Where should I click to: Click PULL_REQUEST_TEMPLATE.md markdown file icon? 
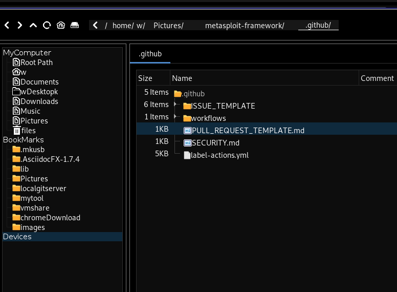[x=188, y=131]
